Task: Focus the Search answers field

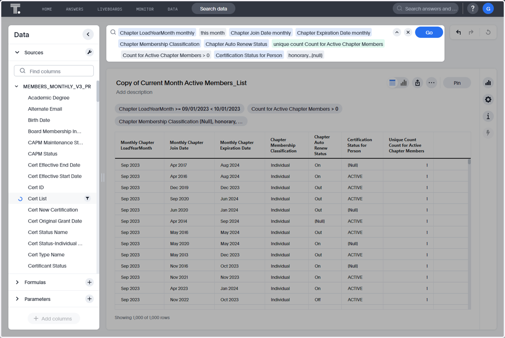Action: [x=426, y=8]
